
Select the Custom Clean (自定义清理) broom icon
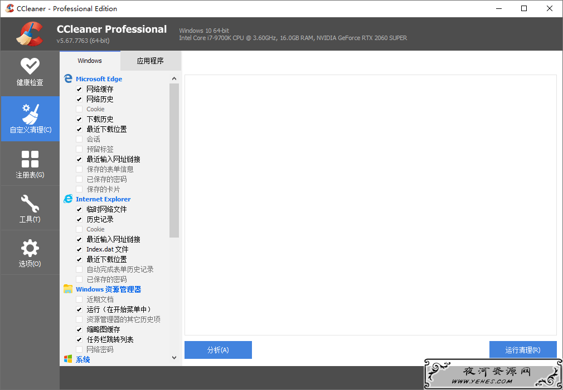click(x=30, y=113)
